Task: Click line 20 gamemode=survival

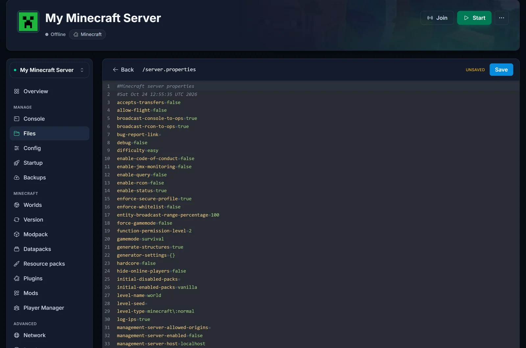Action: point(140,239)
